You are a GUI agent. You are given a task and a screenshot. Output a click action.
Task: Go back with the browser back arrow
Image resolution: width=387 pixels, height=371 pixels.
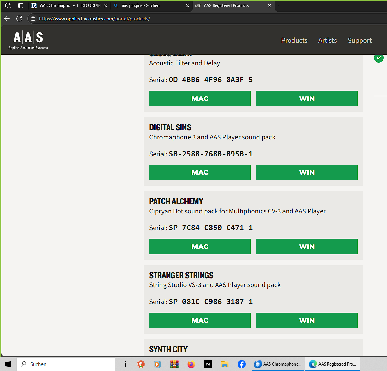(7, 19)
